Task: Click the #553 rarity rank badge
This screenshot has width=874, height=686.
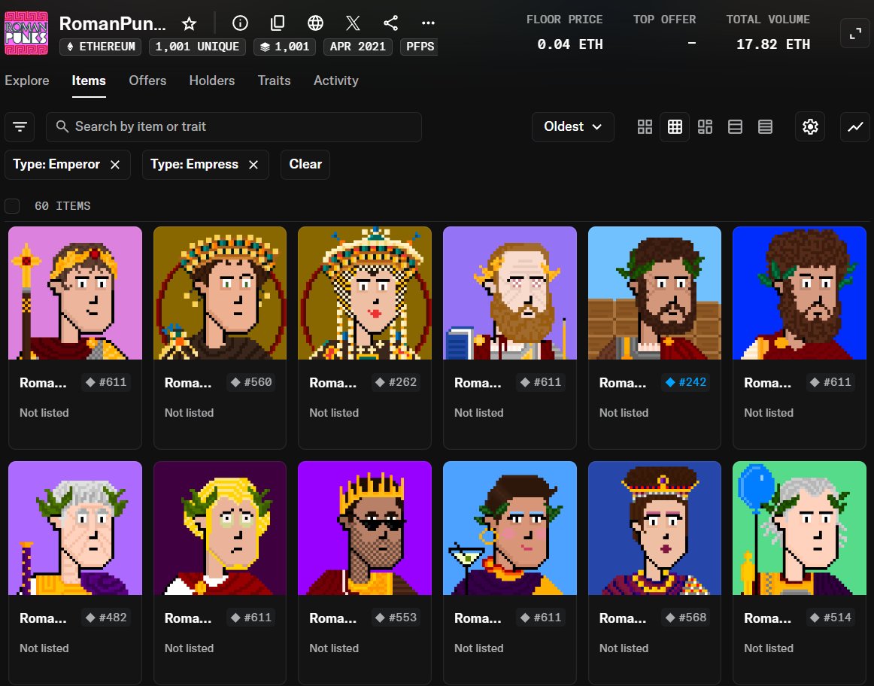Action: [396, 618]
